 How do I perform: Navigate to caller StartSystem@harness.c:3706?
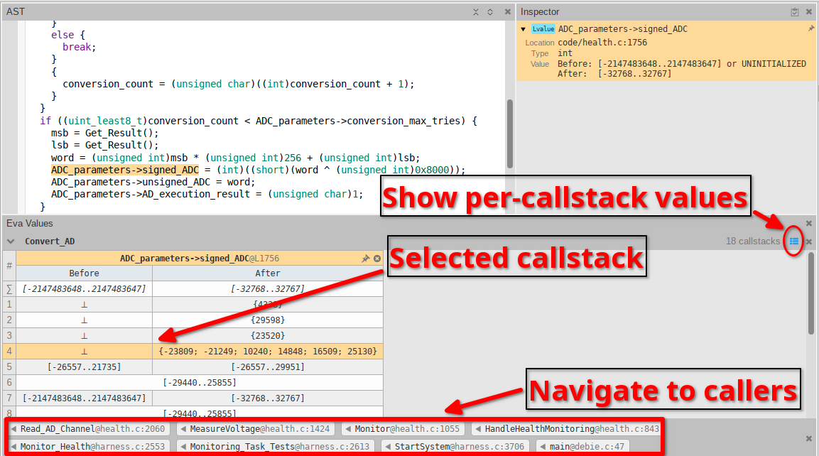pos(455,447)
